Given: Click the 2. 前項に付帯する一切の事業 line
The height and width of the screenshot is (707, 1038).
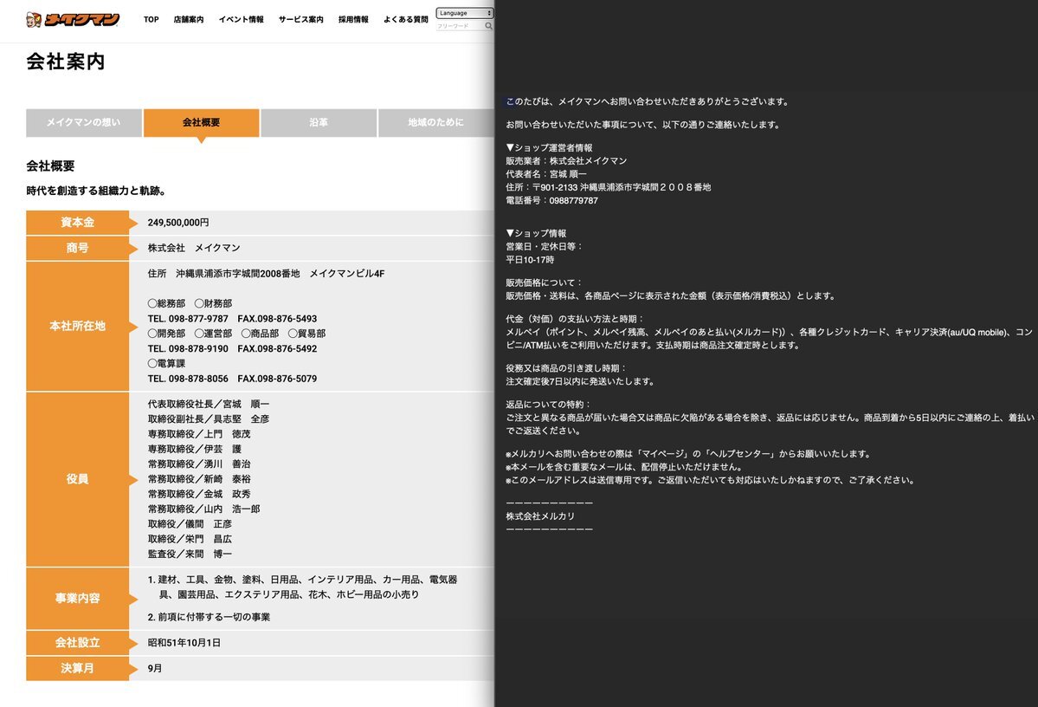Looking at the screenshot, I should point(210,617).
